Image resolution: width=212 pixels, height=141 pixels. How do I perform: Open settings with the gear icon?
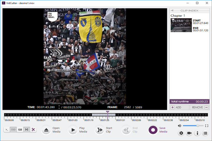[x=181, y=133]
